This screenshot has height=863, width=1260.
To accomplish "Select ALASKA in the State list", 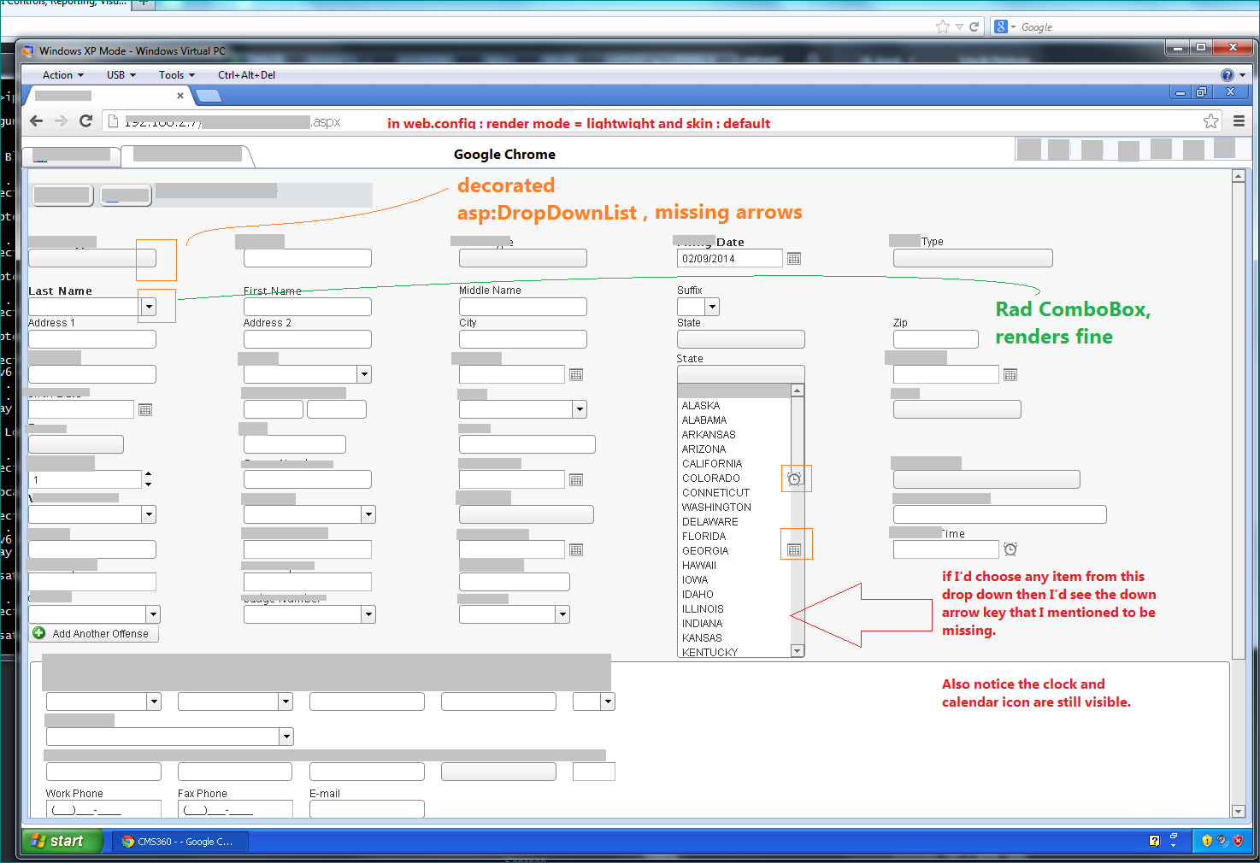I will click(x=735, y=406).
